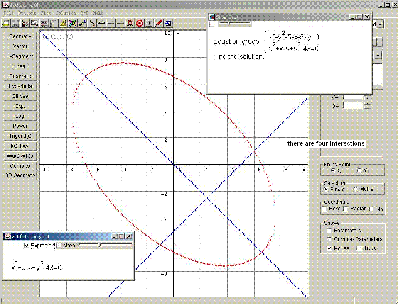Click the corner bracket toolbar icon
This screenshot has height=304, width=398.
click(x=53, y=23)
